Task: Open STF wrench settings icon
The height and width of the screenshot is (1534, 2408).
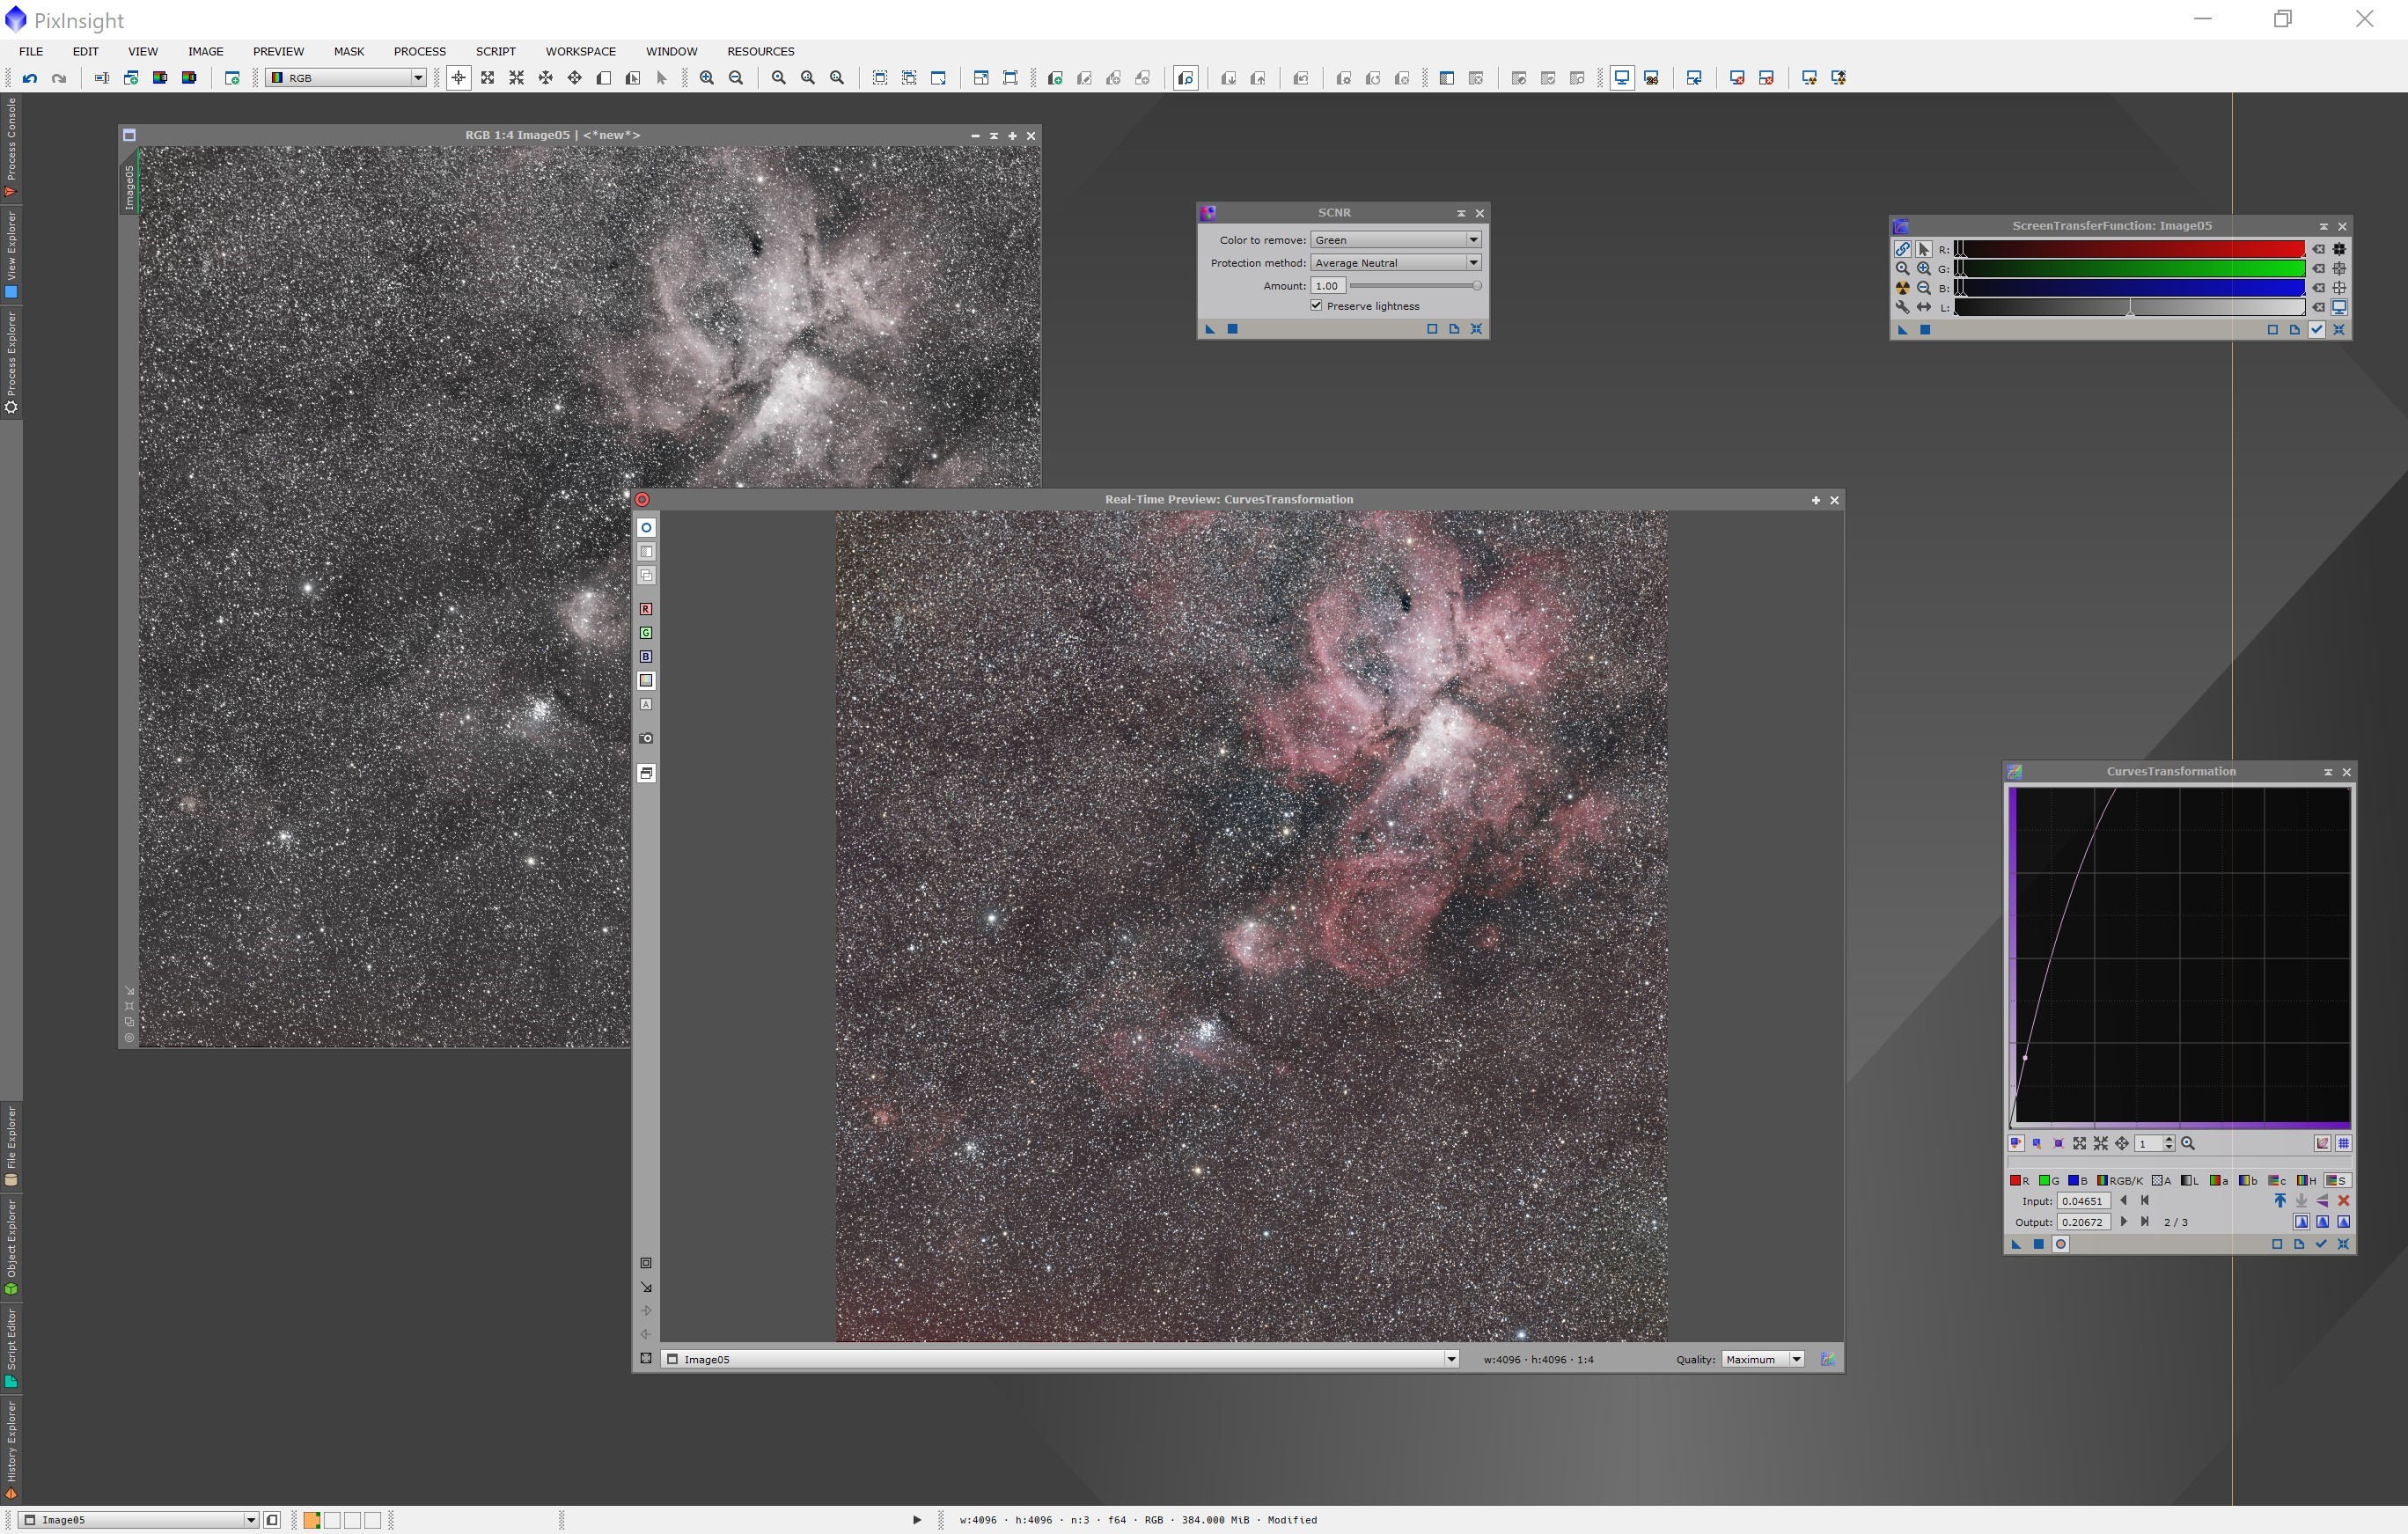Action: pyautogui.click(x=1902, y=308)
